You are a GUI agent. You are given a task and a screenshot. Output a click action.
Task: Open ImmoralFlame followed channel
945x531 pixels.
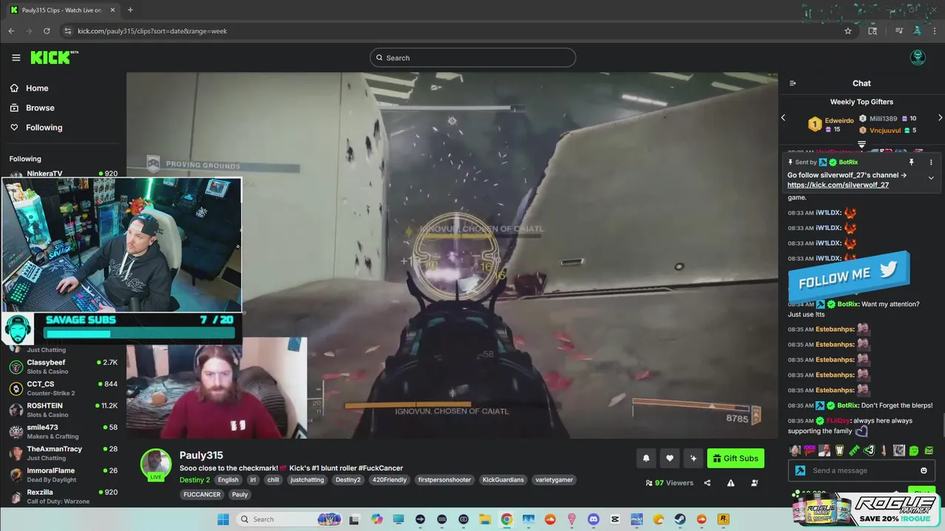63,474
